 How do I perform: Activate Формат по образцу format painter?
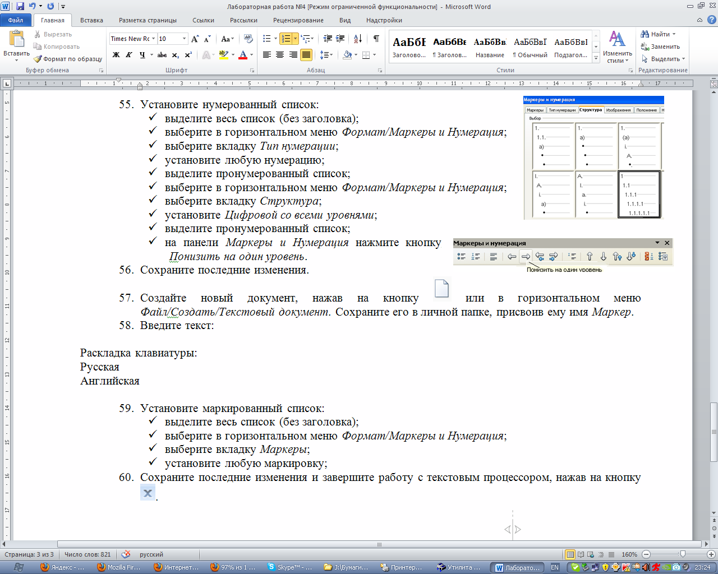click(67, 59)
